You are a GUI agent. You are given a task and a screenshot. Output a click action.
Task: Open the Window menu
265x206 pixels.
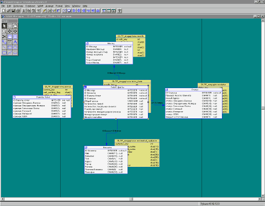click(76, 6)
